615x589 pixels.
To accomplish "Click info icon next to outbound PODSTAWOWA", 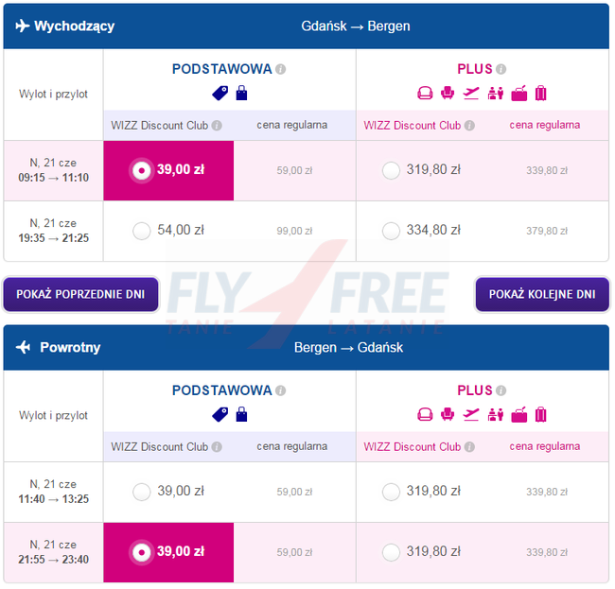I will coord(281,69).
